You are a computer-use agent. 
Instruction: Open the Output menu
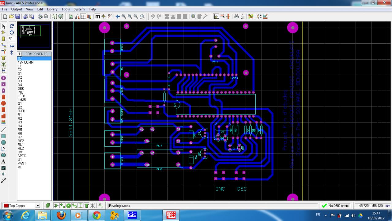coord(17,9)
